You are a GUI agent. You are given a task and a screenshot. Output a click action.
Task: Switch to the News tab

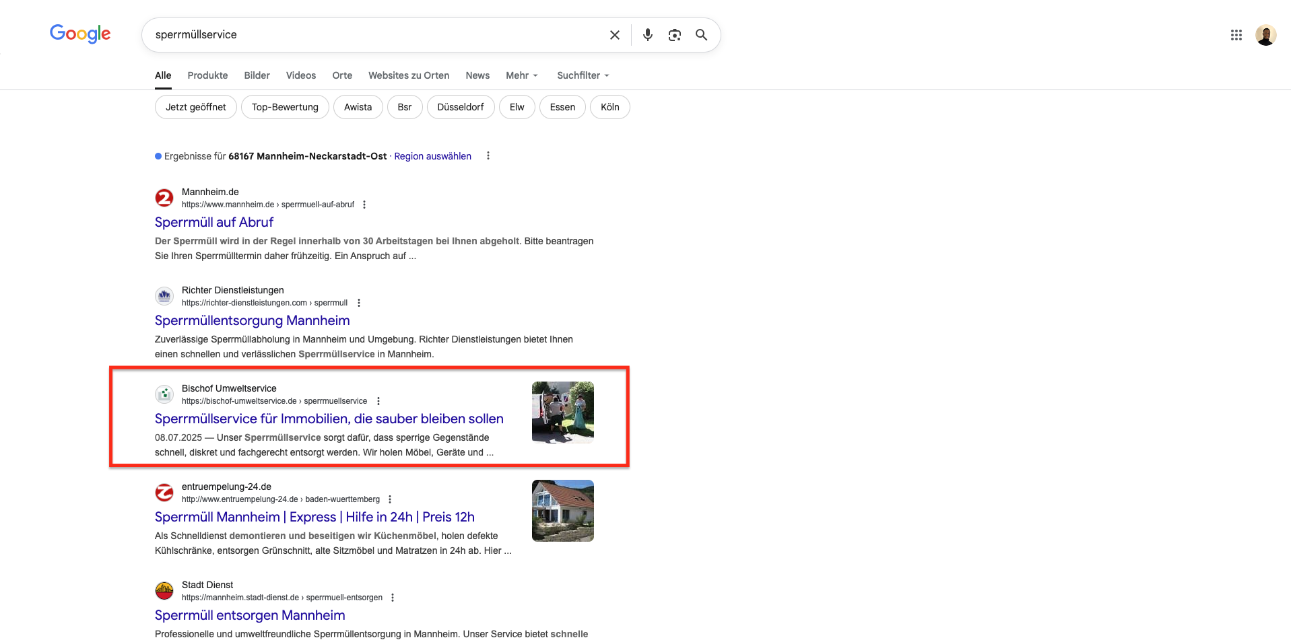coord(477,75)
